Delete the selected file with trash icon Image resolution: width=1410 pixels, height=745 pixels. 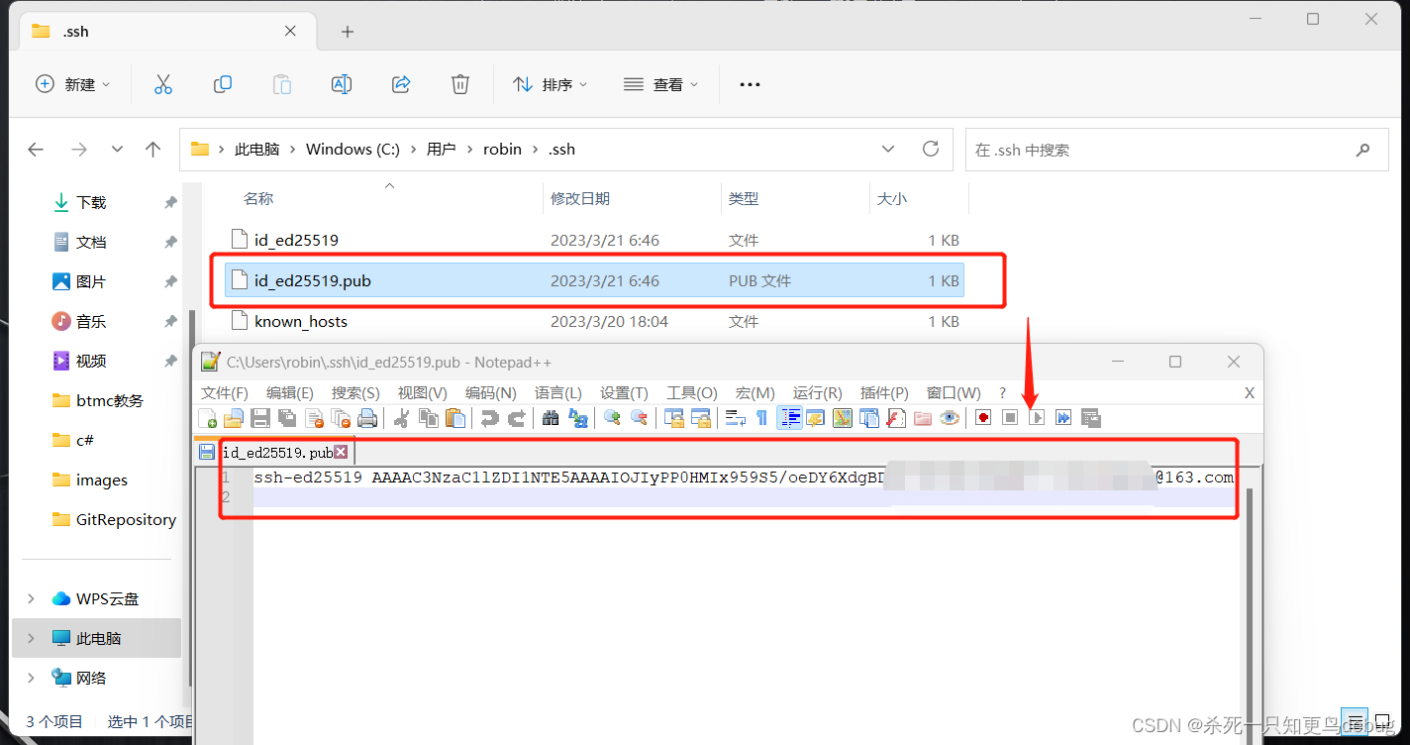[x=460, y=84]
